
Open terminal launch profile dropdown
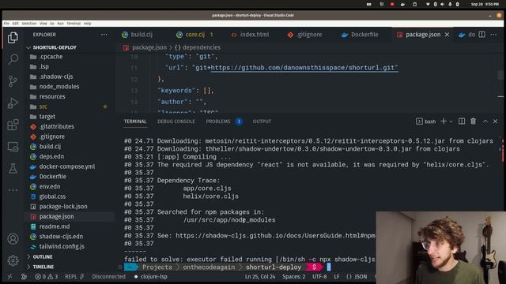click(x=451, y=121)
